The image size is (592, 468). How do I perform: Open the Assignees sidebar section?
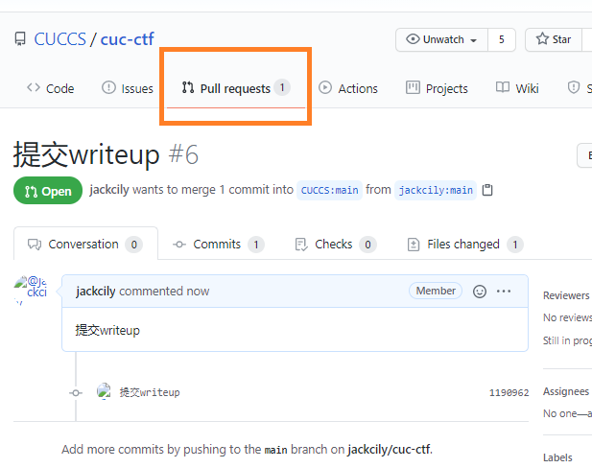[566, 391]
